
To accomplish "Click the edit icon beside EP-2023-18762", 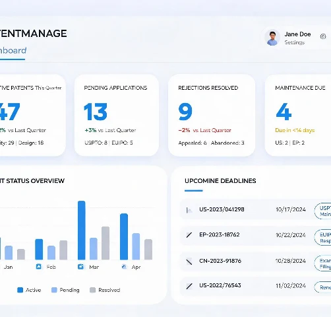I will (189, 235).
